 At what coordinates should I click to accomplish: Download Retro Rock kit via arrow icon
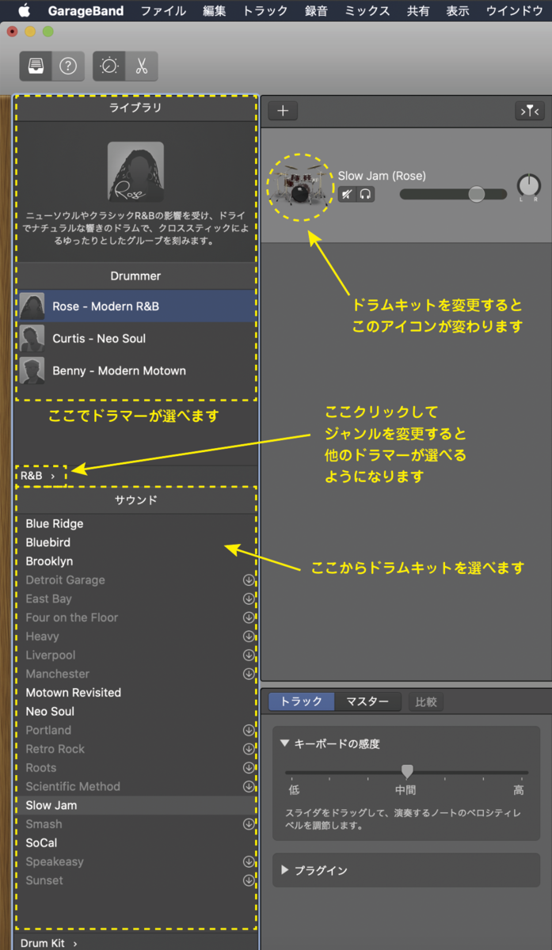click(249, 749)
